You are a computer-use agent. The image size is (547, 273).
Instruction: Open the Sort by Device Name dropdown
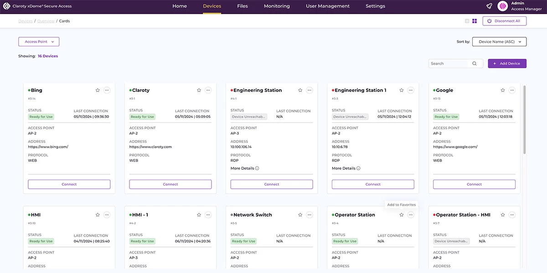coord(499,42)
